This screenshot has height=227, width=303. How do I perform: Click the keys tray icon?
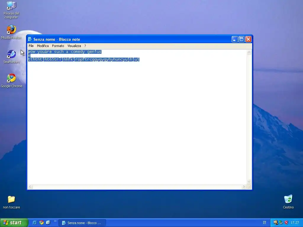click(x=275, y=223)
